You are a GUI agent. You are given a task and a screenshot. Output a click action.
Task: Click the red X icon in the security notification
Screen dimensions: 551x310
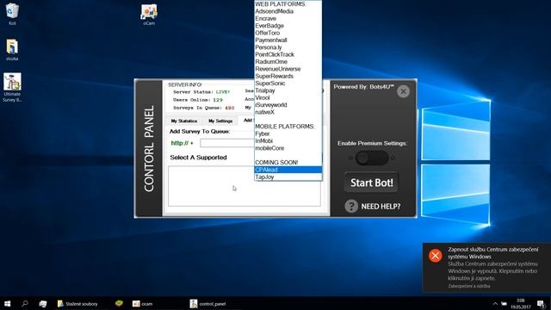pyautogui.click(x=435, y=255)
